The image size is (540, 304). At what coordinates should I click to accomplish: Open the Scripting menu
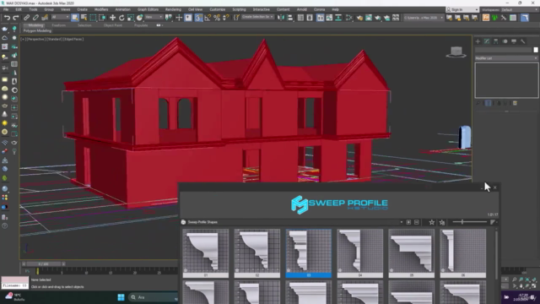239,9
